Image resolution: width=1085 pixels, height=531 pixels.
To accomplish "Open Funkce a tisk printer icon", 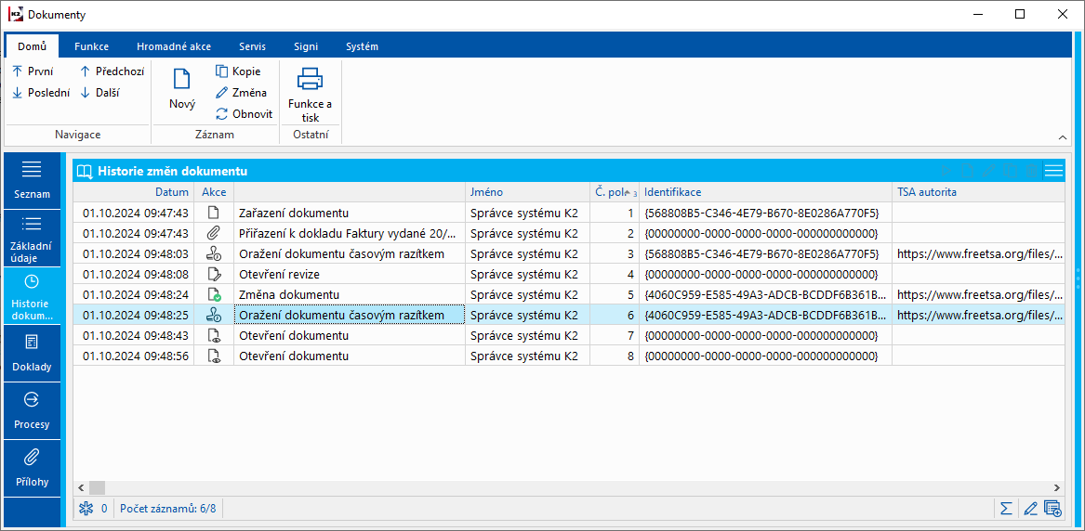I will pos(310,79).
